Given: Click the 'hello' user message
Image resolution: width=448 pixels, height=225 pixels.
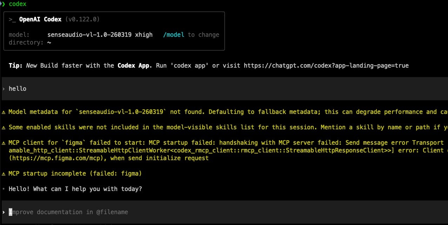Looking at the screenshot, I should coord(18,89).
